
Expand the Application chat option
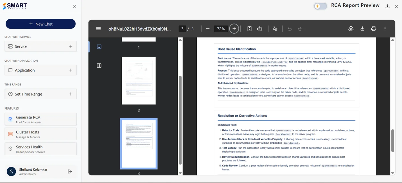(x=40, y=70)
